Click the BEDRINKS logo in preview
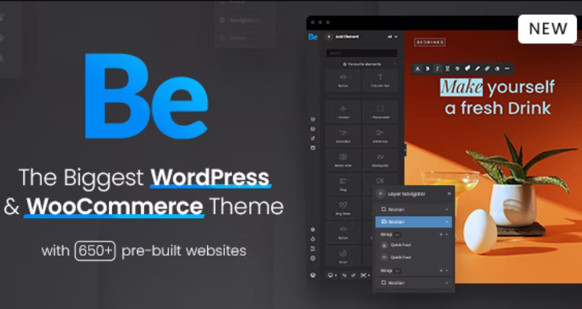 [x=430, y=43]
